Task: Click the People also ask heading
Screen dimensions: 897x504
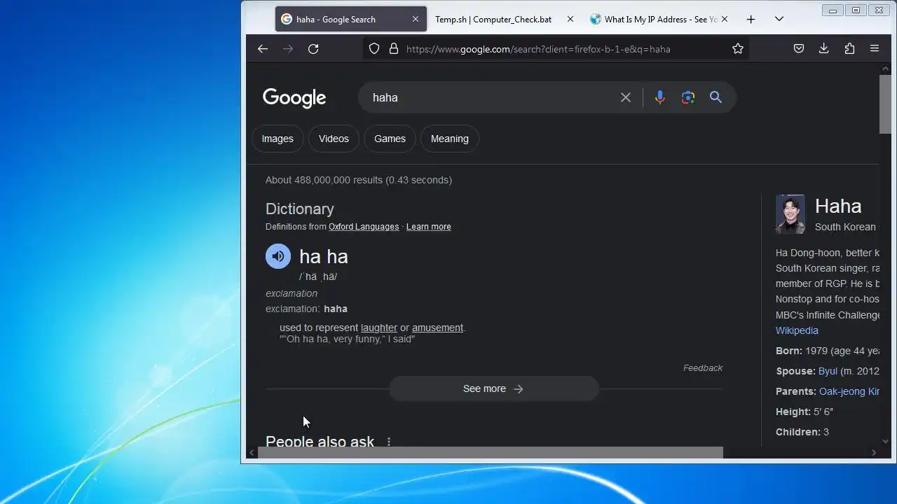Action: click(320, 441)
